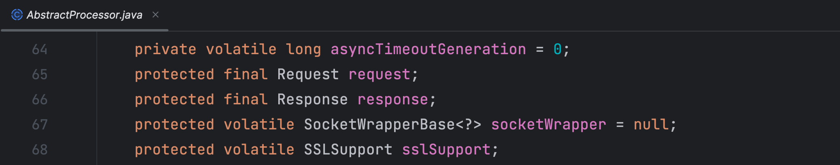This screenshot has height=165, width=840.
Task: Place cursor on the request field name
Action: (379, 74)
